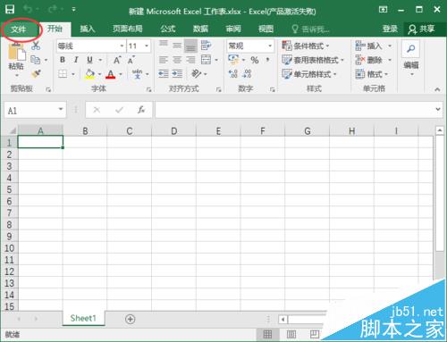This screenshot has width=447, height=342.
Task: Open the 文件 File tab
Action: pos(19,29)
